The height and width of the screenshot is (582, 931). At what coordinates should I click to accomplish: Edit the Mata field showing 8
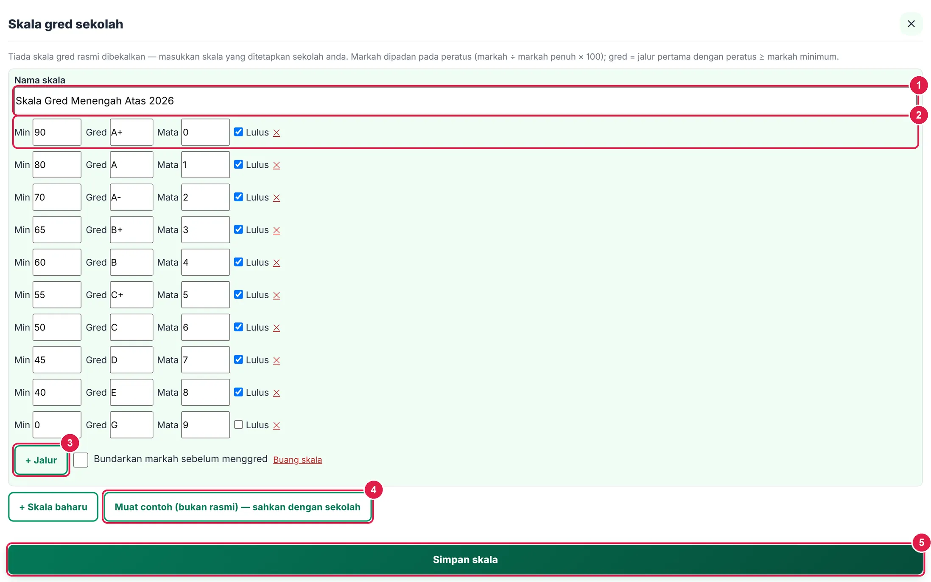pos(205,392)
